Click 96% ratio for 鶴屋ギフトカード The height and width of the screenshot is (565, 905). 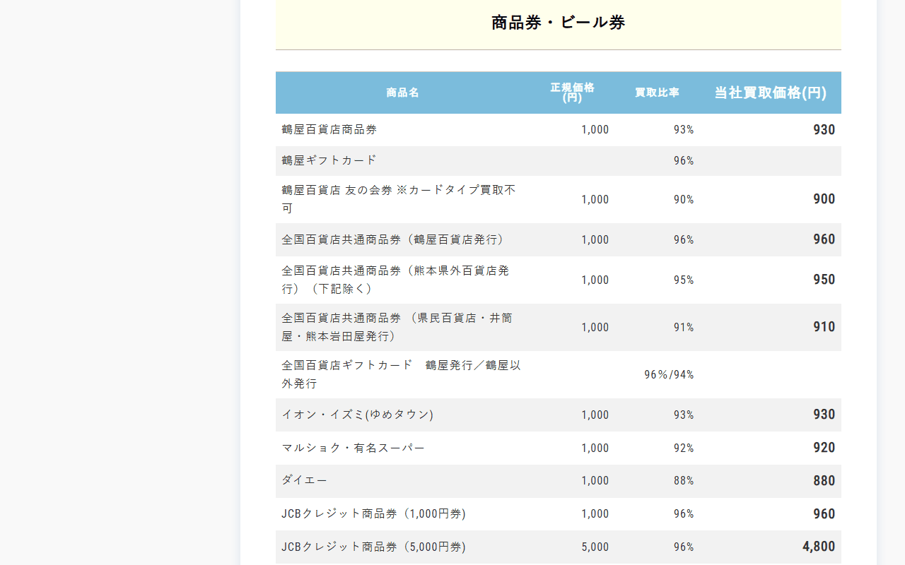[x=684, y=161]
